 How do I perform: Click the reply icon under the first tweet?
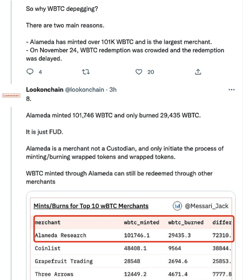coord(30,72)
